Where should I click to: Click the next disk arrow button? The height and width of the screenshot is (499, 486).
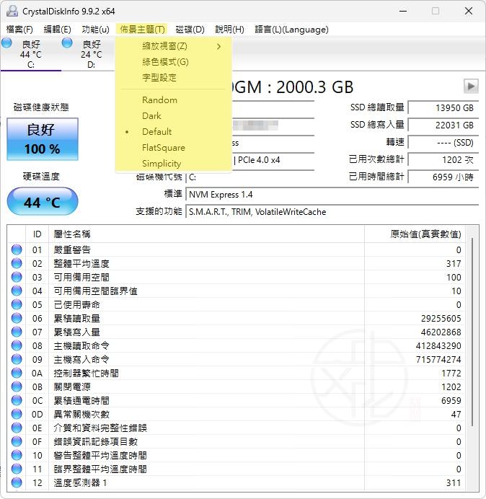pos(471,86)
